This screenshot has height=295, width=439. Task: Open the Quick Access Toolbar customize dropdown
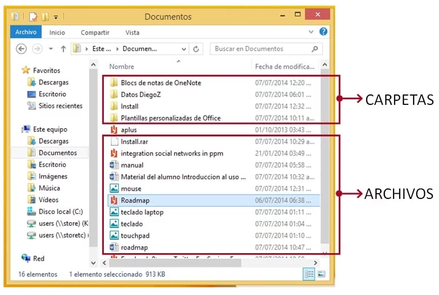point(56,17)
